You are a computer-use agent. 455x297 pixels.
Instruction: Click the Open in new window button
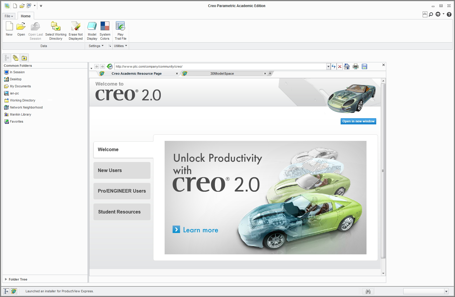click(358, 121)
